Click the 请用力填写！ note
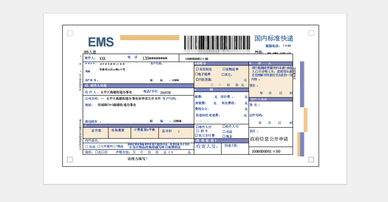Viewport: 388px width, 202px height. point(138,159)
